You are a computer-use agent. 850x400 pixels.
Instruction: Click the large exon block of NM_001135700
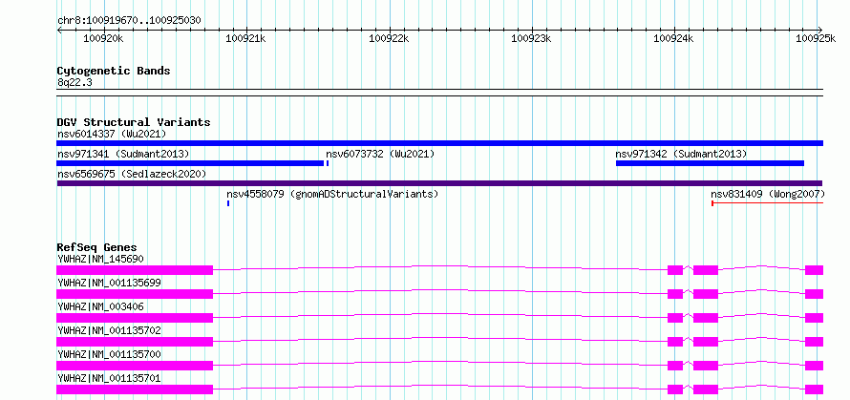(x=135, y=366)
